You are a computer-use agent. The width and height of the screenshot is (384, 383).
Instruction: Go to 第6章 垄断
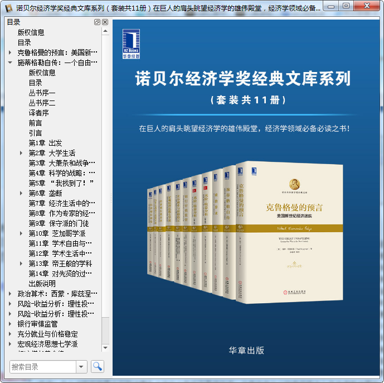45,193
